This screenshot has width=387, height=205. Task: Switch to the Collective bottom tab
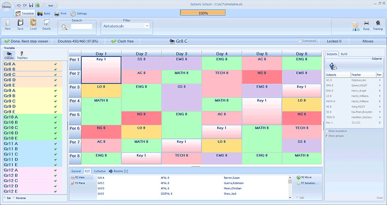click(x=100, y=171)
